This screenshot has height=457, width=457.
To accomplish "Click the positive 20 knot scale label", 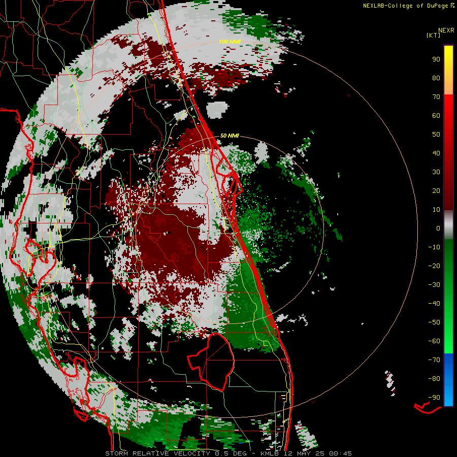I will pyautogui.click(x=436, y=191).
